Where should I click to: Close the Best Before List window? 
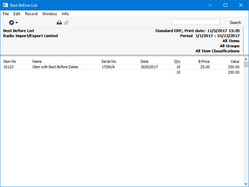tap(241, 5)
